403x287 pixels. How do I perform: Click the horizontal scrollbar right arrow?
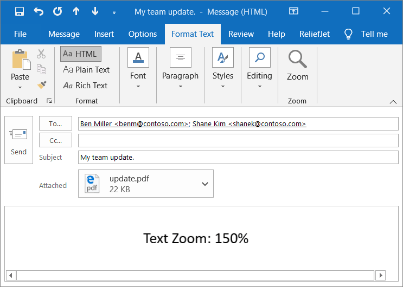381,276
